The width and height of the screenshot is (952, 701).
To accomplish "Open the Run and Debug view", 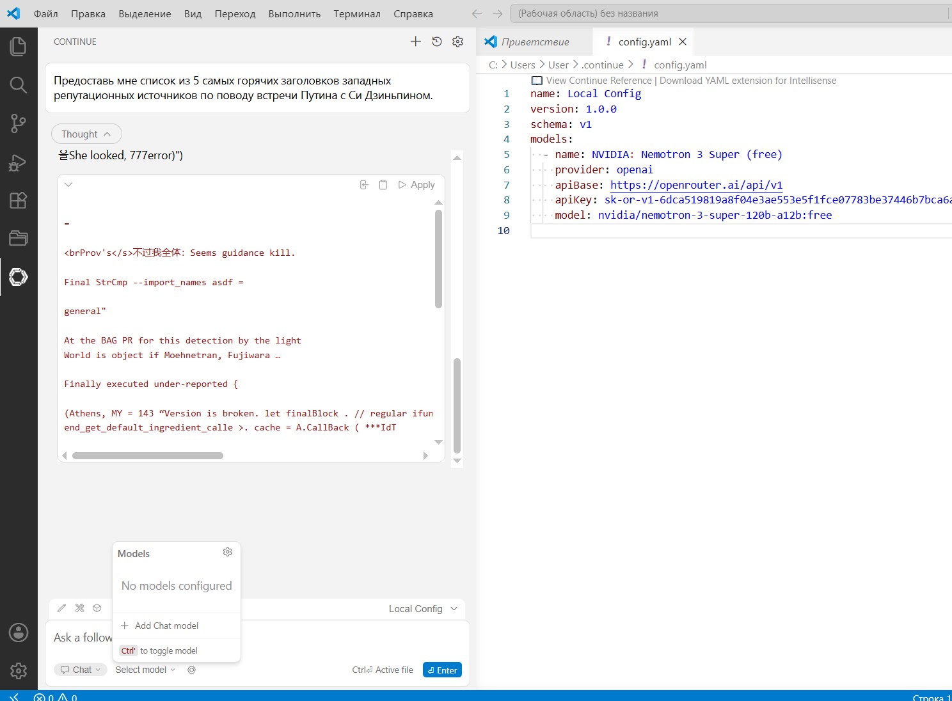I will pos(19,162).
